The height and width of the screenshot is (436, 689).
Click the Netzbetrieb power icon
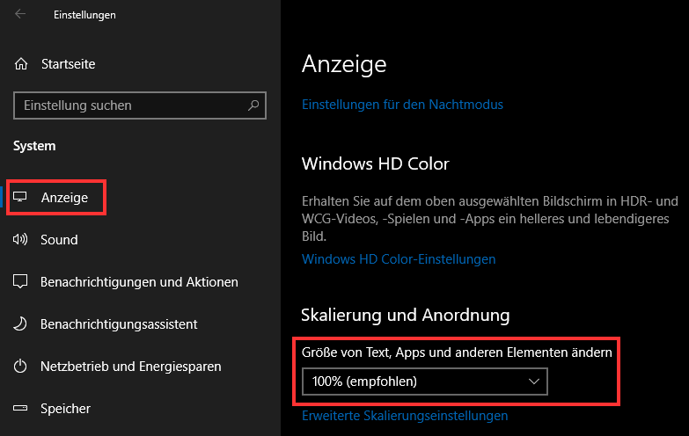(x=20, y=366)
